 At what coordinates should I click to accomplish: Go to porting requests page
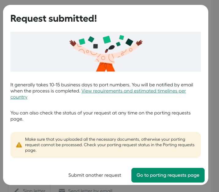pyautogui.click(x=168, y=175)
